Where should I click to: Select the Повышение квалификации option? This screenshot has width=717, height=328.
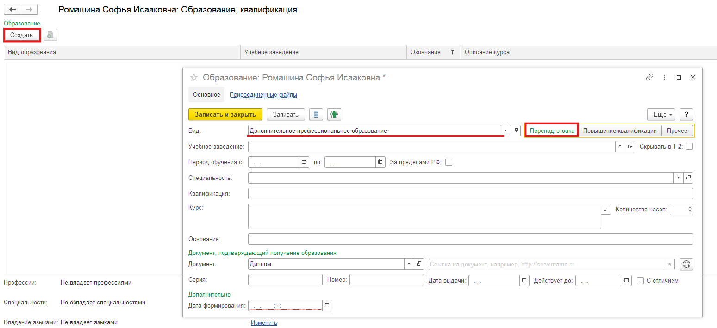pos(620,131)
